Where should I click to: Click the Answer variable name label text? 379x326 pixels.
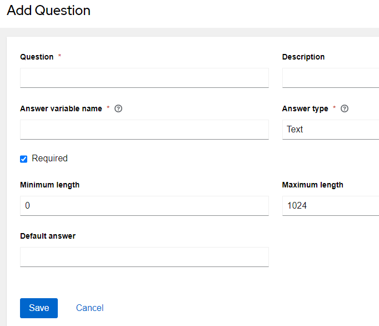click(61, 108)
